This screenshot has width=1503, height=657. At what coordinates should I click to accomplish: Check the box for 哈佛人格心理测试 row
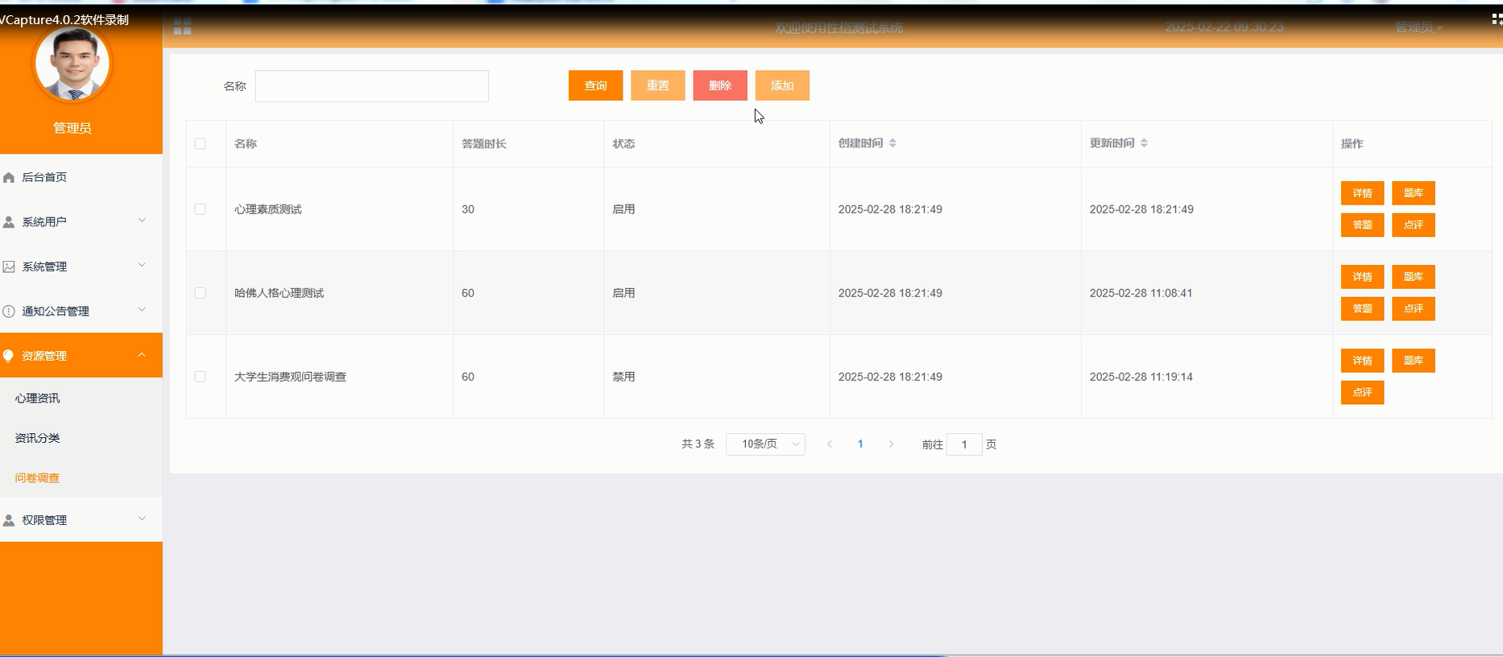click(201, 293)
